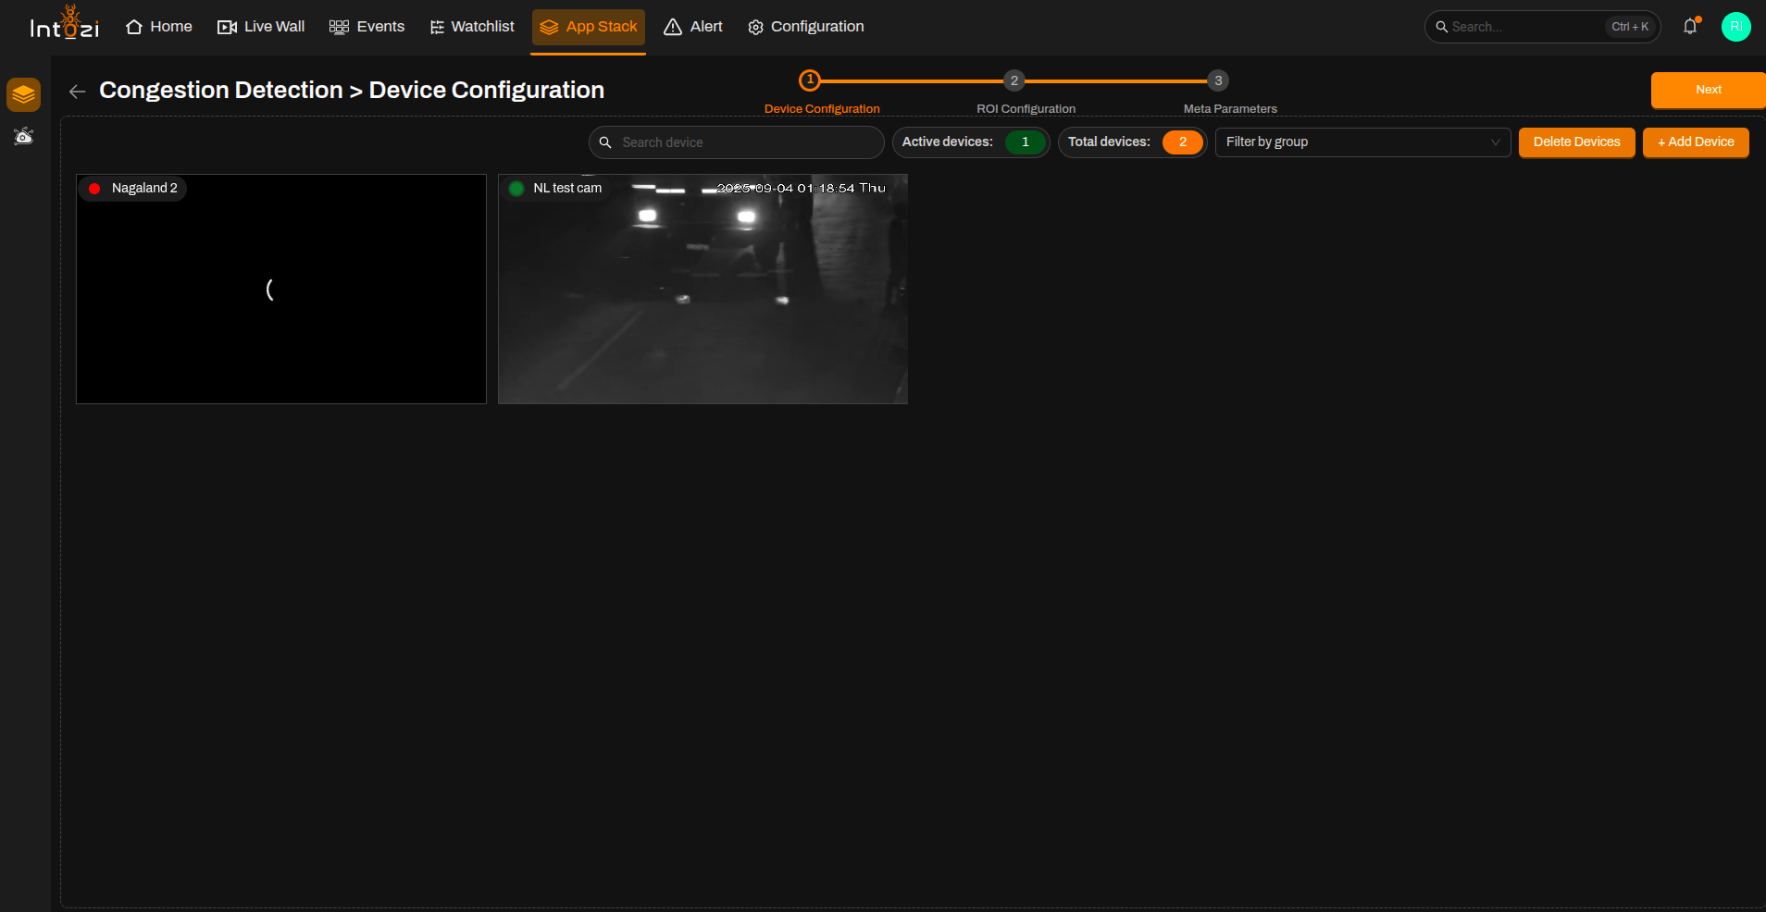
Task: Select the NL test cam feed
Action: 703,289
